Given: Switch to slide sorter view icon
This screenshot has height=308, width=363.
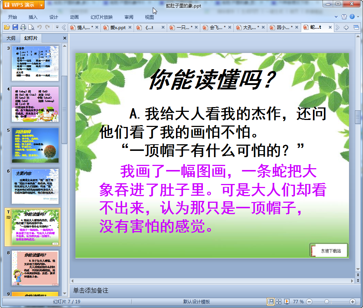Looking at the screenshot, I should (x=278, y=301).
